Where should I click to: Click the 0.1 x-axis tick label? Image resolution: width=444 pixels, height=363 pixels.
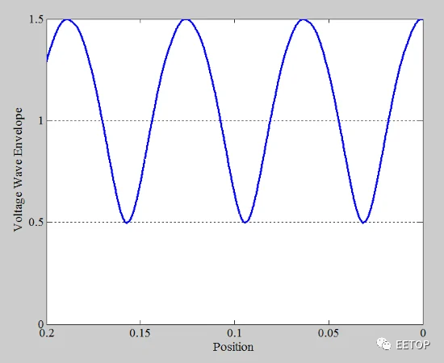(234, 333)
